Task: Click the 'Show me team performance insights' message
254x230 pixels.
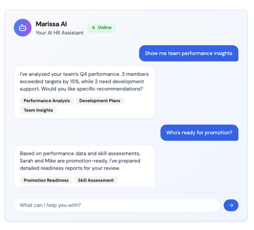Action: (189, 53)
